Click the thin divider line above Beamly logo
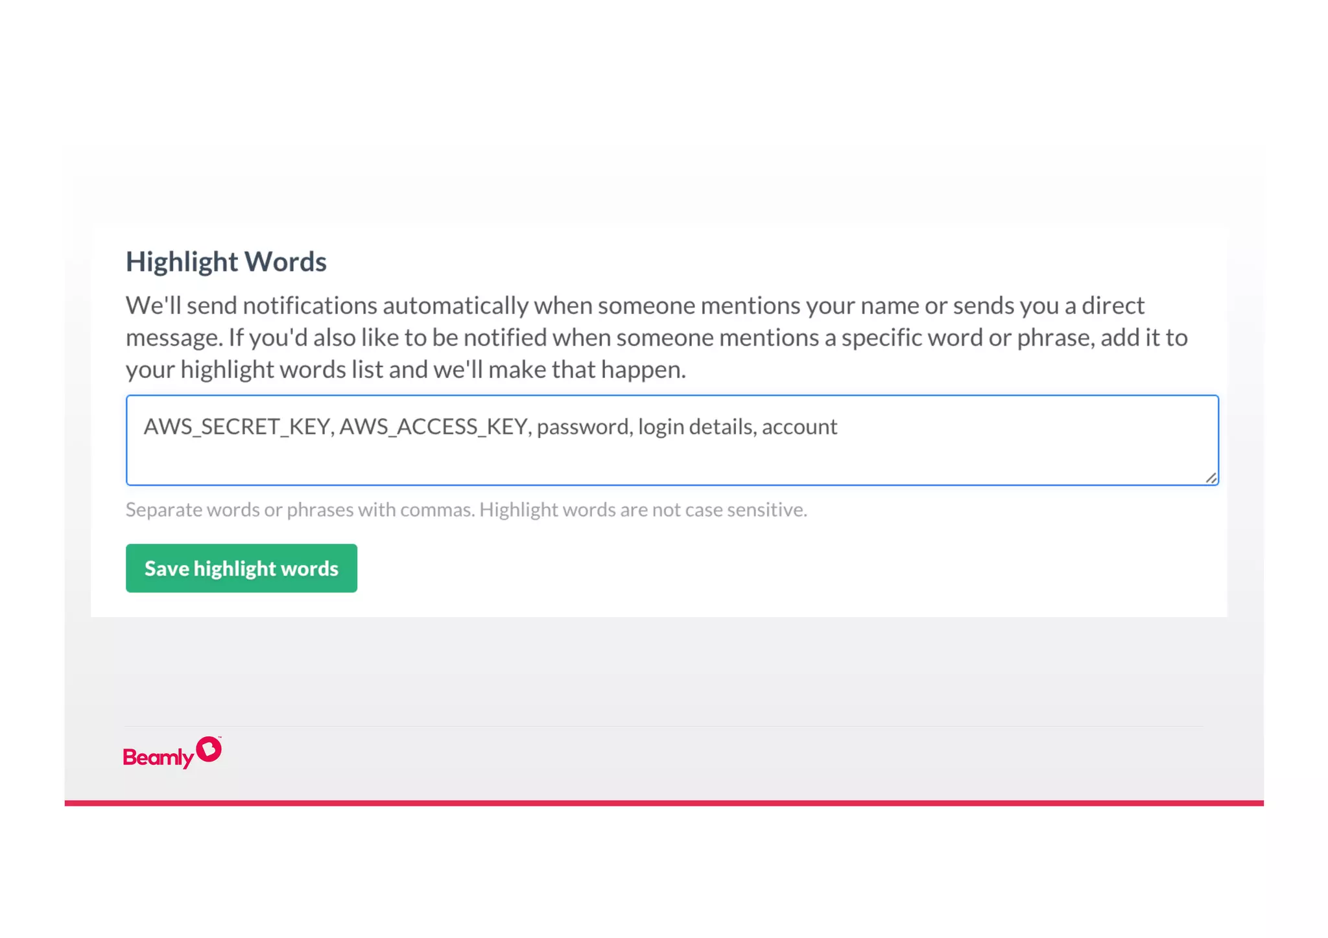 (x=664, y=726)
